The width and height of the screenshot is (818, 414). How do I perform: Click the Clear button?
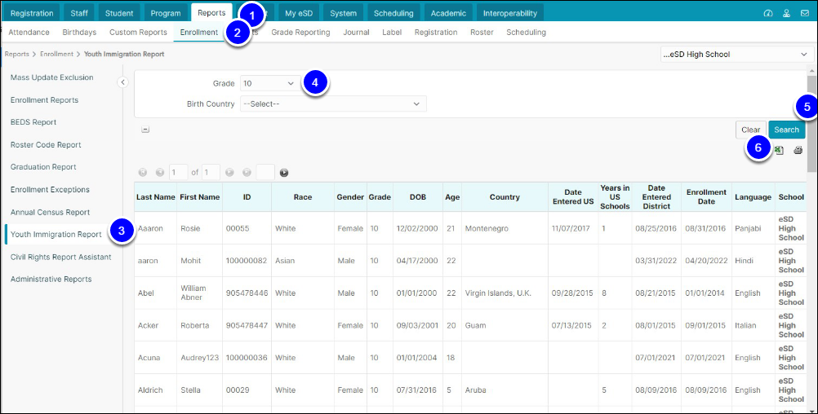751,130
